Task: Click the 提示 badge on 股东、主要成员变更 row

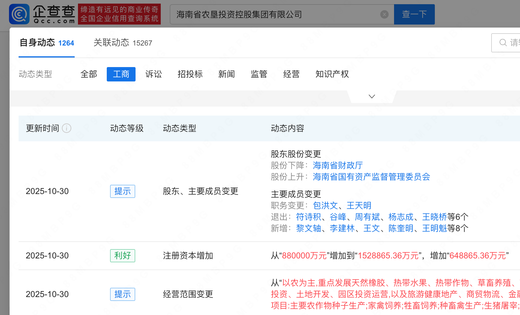Action: click(x=122, y=191)
